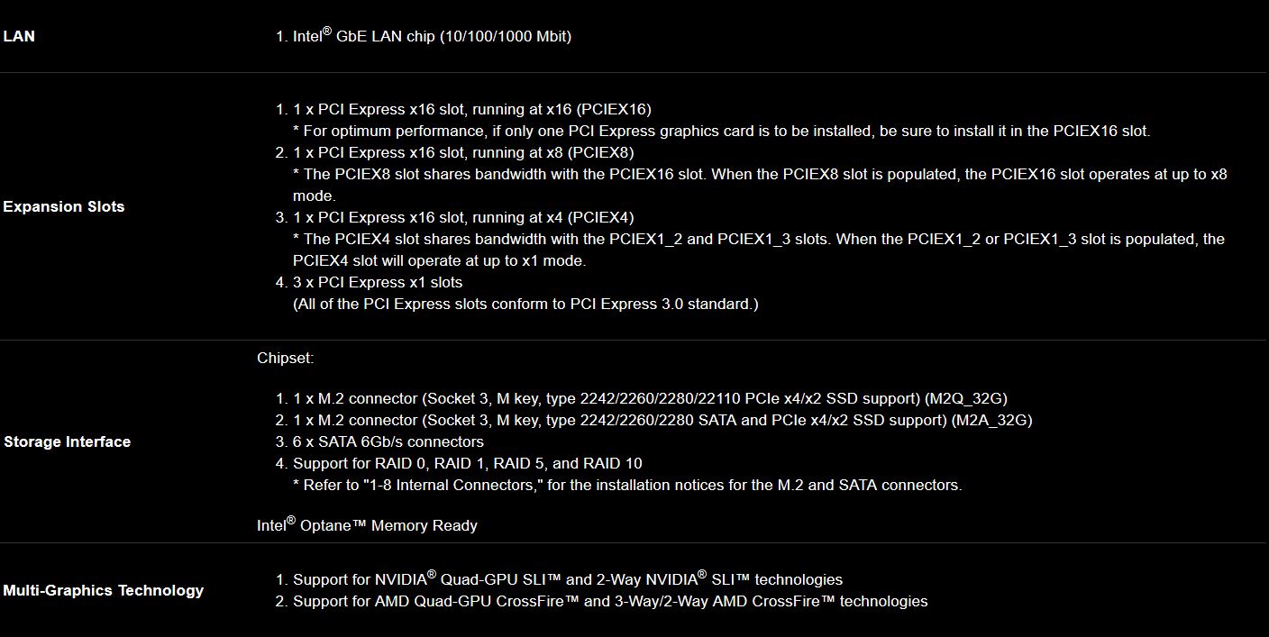The image size is (1269, 637).
Task: Click the M2A_32G M.2 connector line
Action: click(662, 420)
